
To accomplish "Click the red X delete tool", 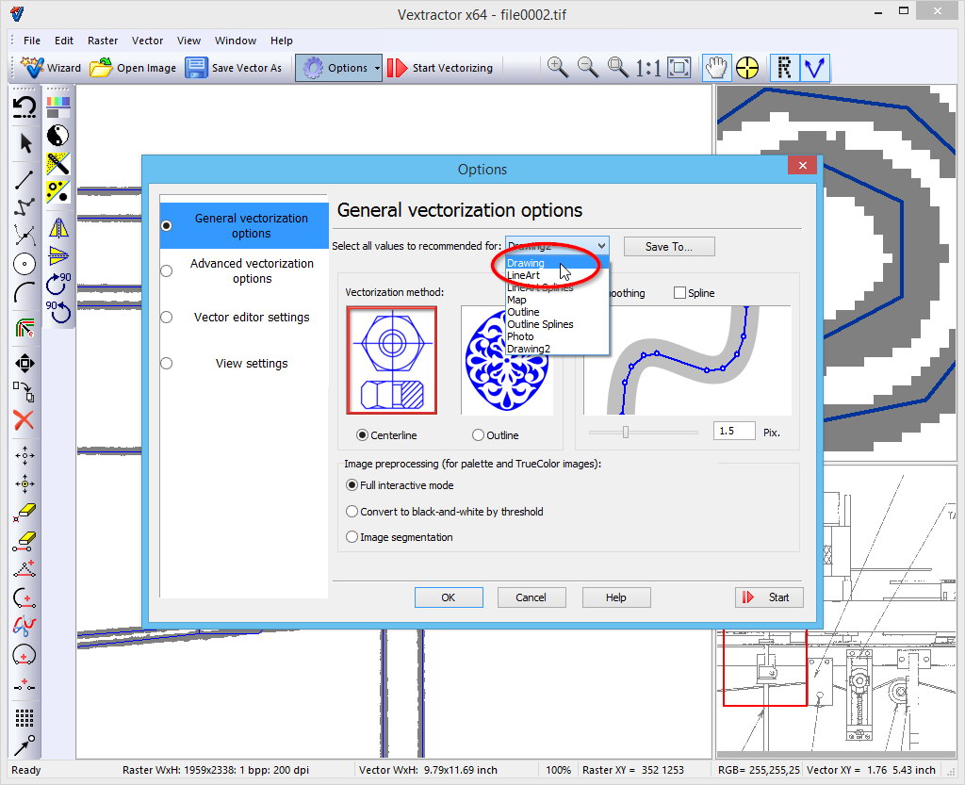I will tap(25, 420).
